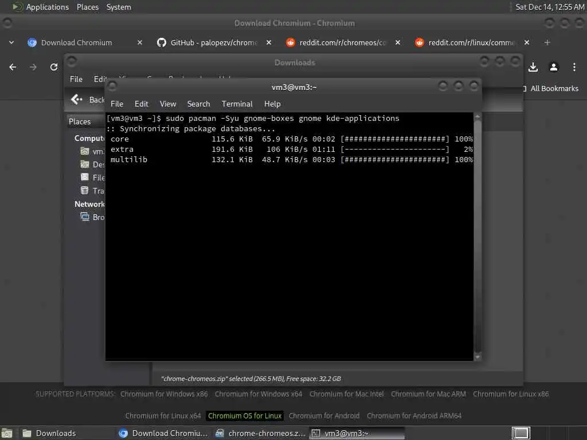
Task: Open the File menu in Downloads window
Action: coord(76,79)
